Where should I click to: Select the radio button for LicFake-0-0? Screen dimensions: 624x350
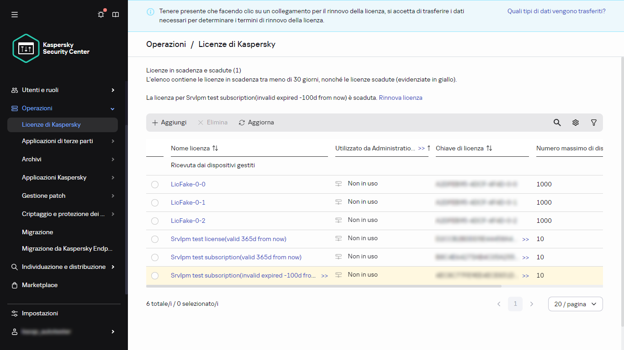tap(155, 183)
